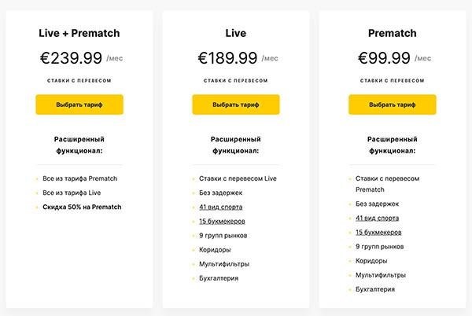Click Ставки с перевесом Live list item
This screenshot has height=316, width=472.
[x=238, y=178]
